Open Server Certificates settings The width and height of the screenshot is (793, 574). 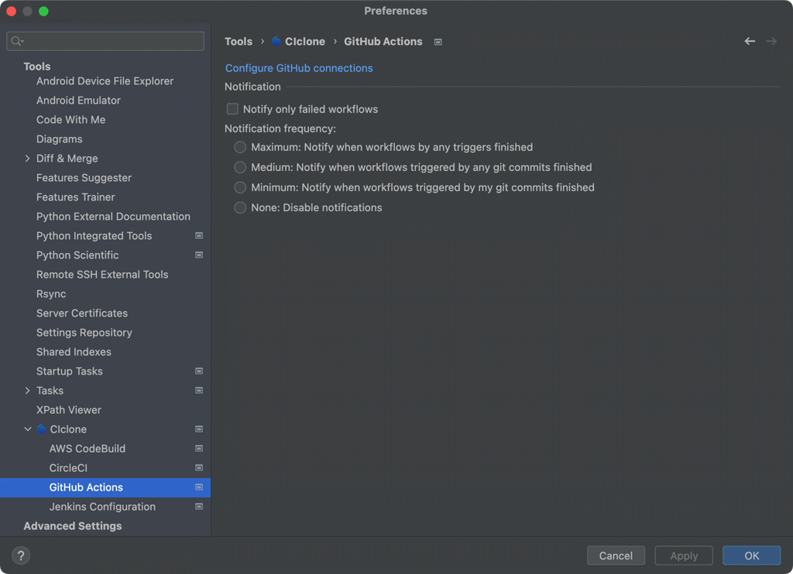click(x=82, y=313)
